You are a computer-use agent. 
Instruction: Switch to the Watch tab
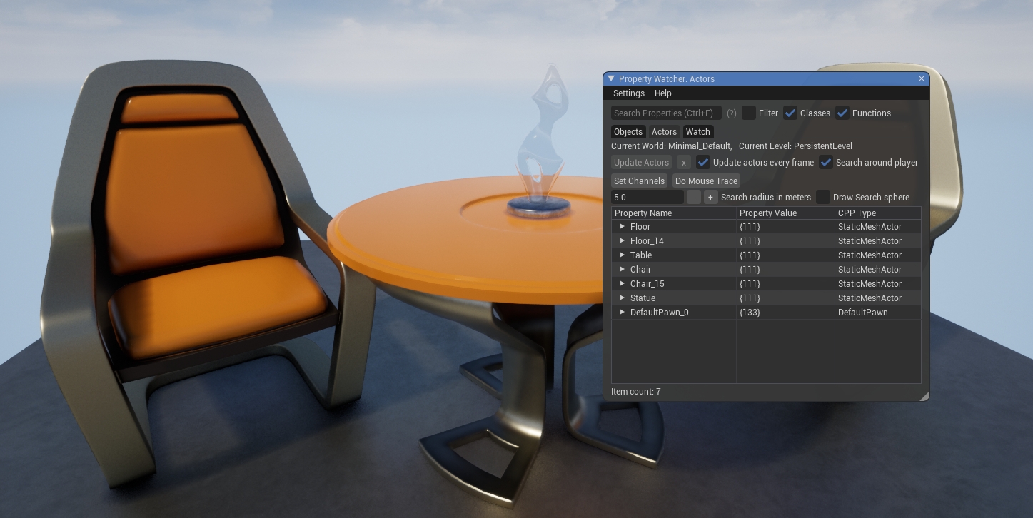pyautogui.click(x=697, y=131)
